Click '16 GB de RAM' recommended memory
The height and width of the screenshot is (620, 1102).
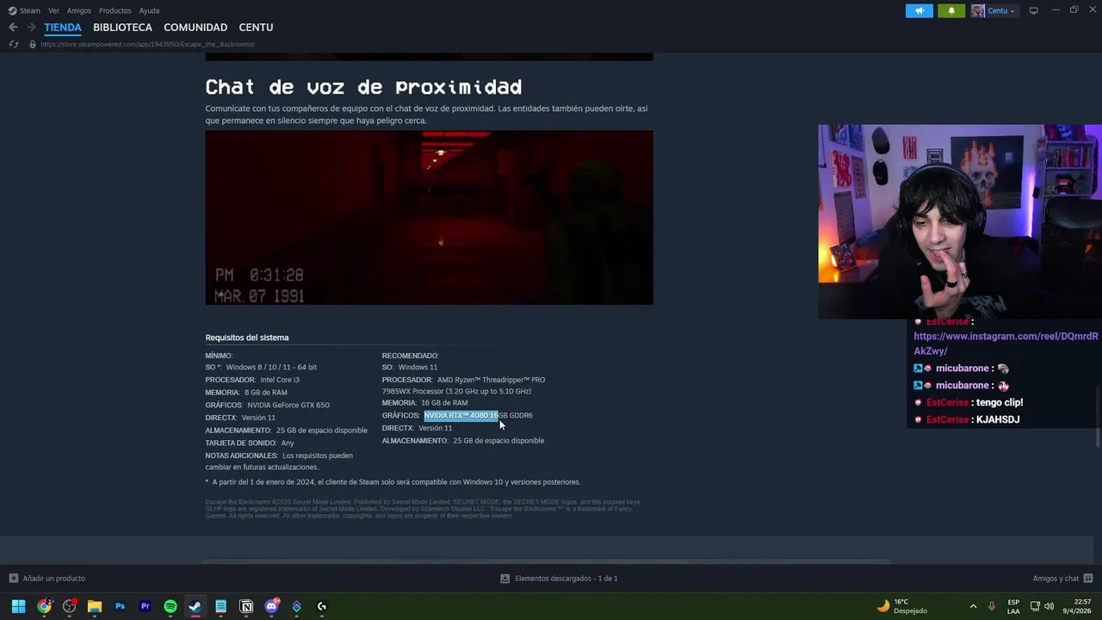point(444,403)
